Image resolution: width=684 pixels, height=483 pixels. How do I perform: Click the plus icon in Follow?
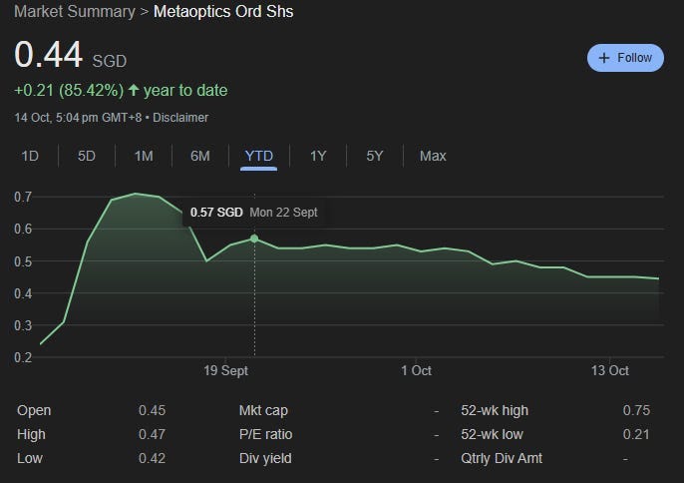pyautogui.click(x=604, y=58)
